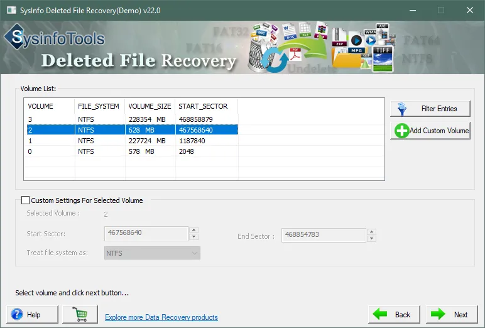
Task: Click the green Back arrow icon
Action: click(380, 314)
